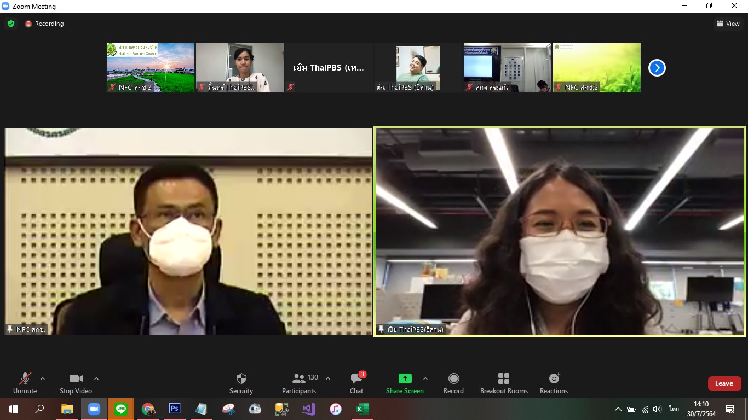Open the Participants panel
748x420 pixels.
coord(299,383)
